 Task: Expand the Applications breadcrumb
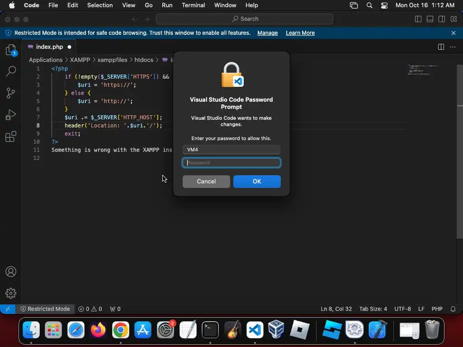46,60
